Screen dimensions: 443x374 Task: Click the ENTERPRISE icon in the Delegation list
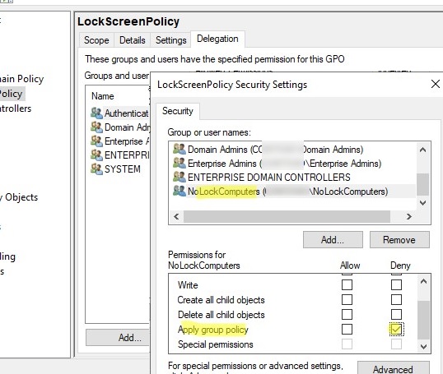[96, 155]
